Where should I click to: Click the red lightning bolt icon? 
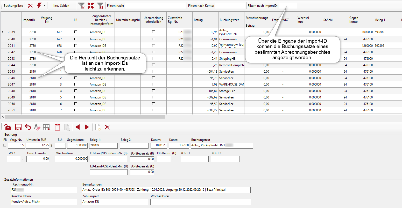pyautogui.click(x=39, y=6)
